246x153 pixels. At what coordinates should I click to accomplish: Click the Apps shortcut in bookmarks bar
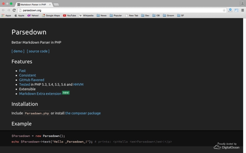click(6, 16)
